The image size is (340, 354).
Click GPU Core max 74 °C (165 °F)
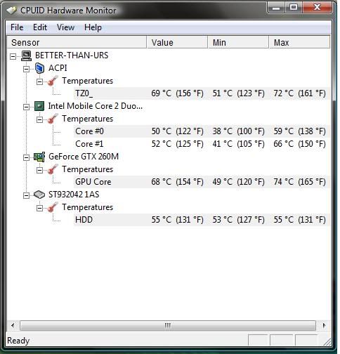(300, 182)
